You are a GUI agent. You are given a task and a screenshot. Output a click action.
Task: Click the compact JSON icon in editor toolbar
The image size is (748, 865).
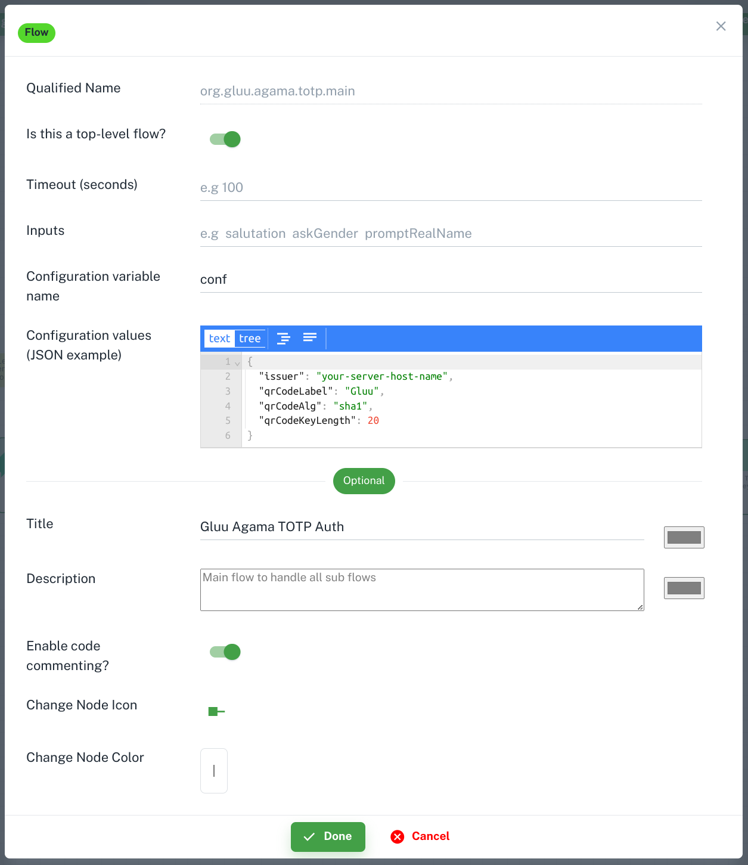(310, 338)
